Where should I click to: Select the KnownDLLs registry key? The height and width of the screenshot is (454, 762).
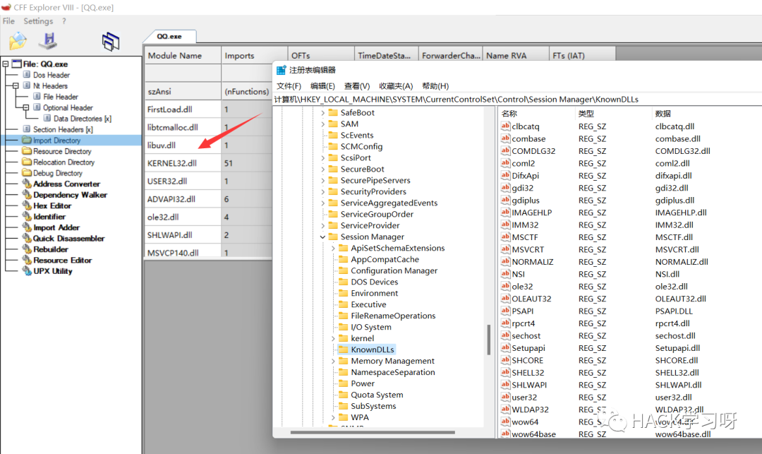373,350
